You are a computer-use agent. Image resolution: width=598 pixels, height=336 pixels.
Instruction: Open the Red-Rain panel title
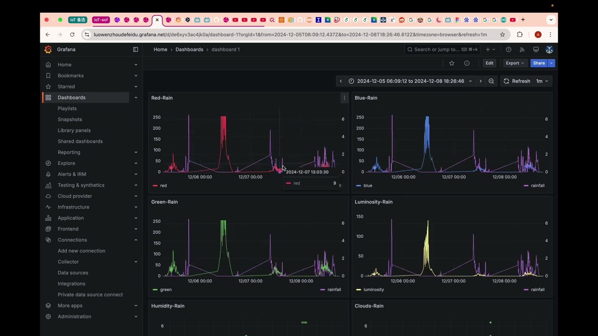coord(162,98)
